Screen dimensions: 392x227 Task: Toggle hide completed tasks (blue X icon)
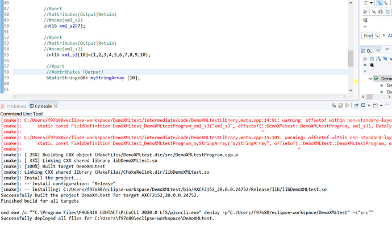[374, 12]
